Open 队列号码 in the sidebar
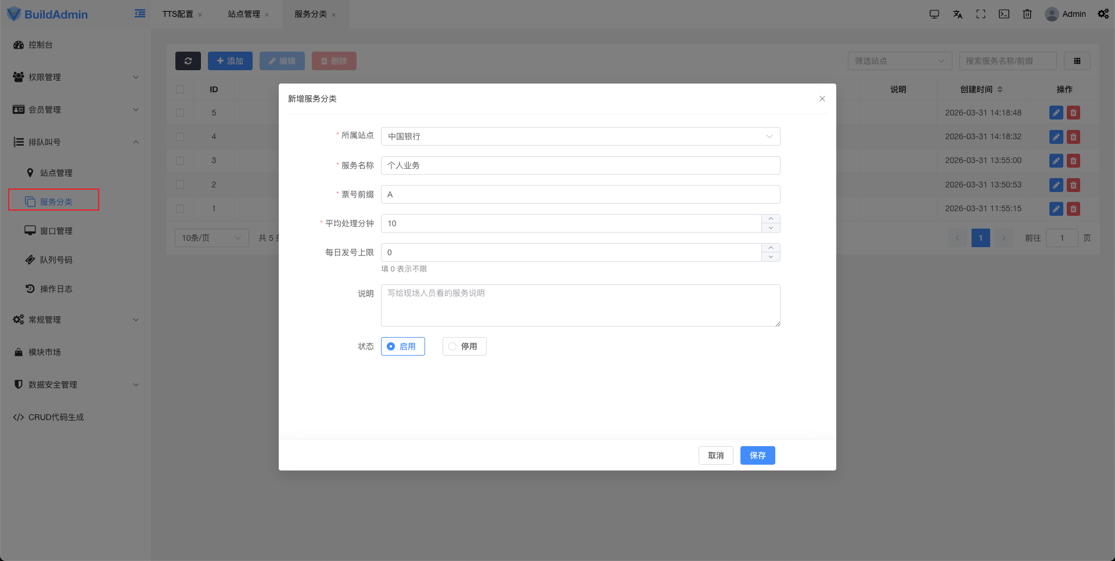1115x561 pixels. coord(56,260)
